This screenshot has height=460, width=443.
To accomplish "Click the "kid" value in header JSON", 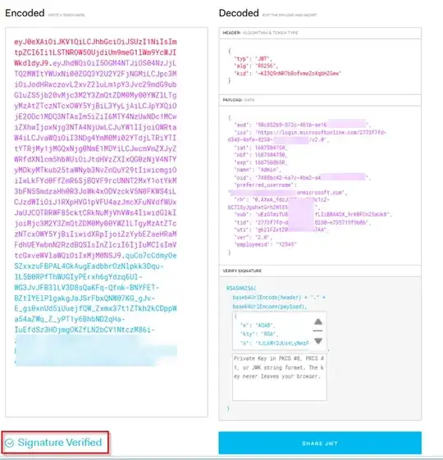I will (298, 73).
